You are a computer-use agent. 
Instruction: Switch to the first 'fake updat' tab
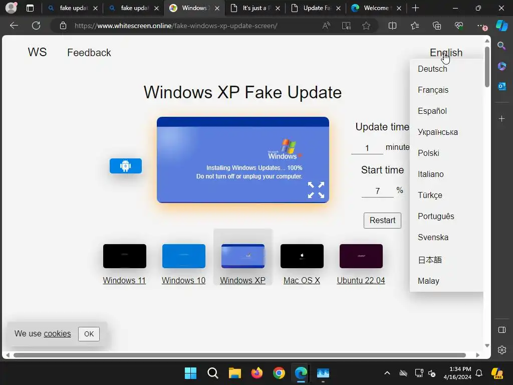[72, 8]
